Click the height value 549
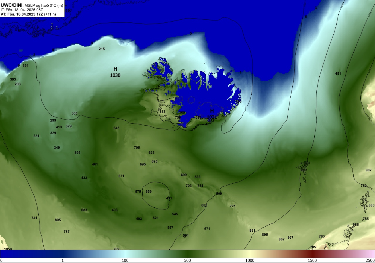The width and height of the screenshot is (375, 263). 219,194
